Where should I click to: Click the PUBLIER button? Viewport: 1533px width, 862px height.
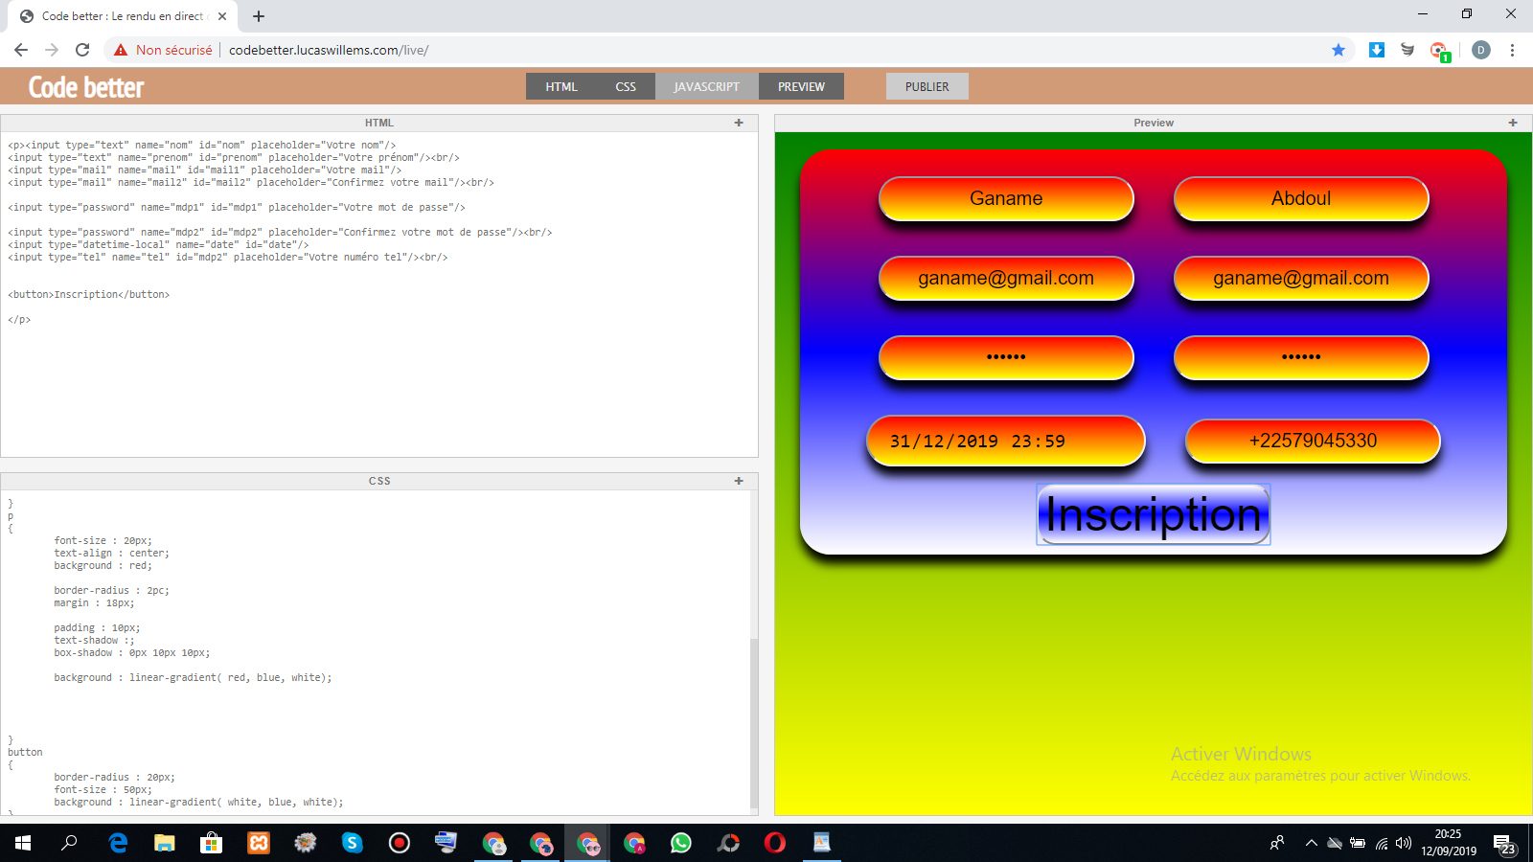tap(927, 86)
